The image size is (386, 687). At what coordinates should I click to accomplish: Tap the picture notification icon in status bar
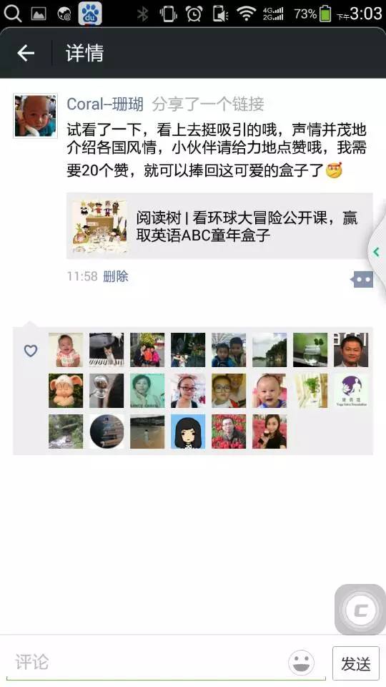pos(39,14)
